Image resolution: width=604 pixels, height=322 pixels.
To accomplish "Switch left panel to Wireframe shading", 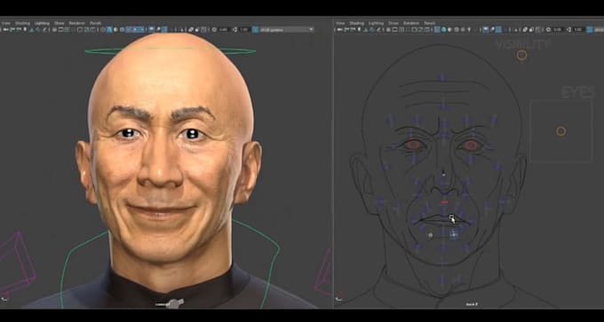I will 102,29.
